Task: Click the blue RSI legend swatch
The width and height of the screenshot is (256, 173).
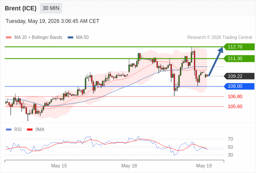Action: pos(9,130)
